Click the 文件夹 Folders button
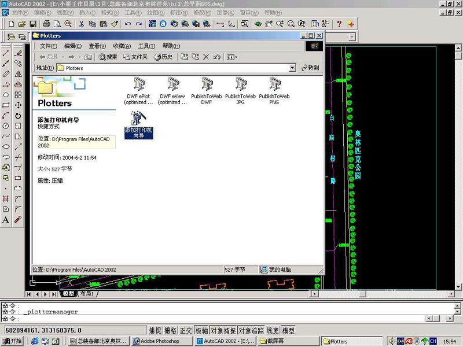463x347 pixels. [135, 57]
